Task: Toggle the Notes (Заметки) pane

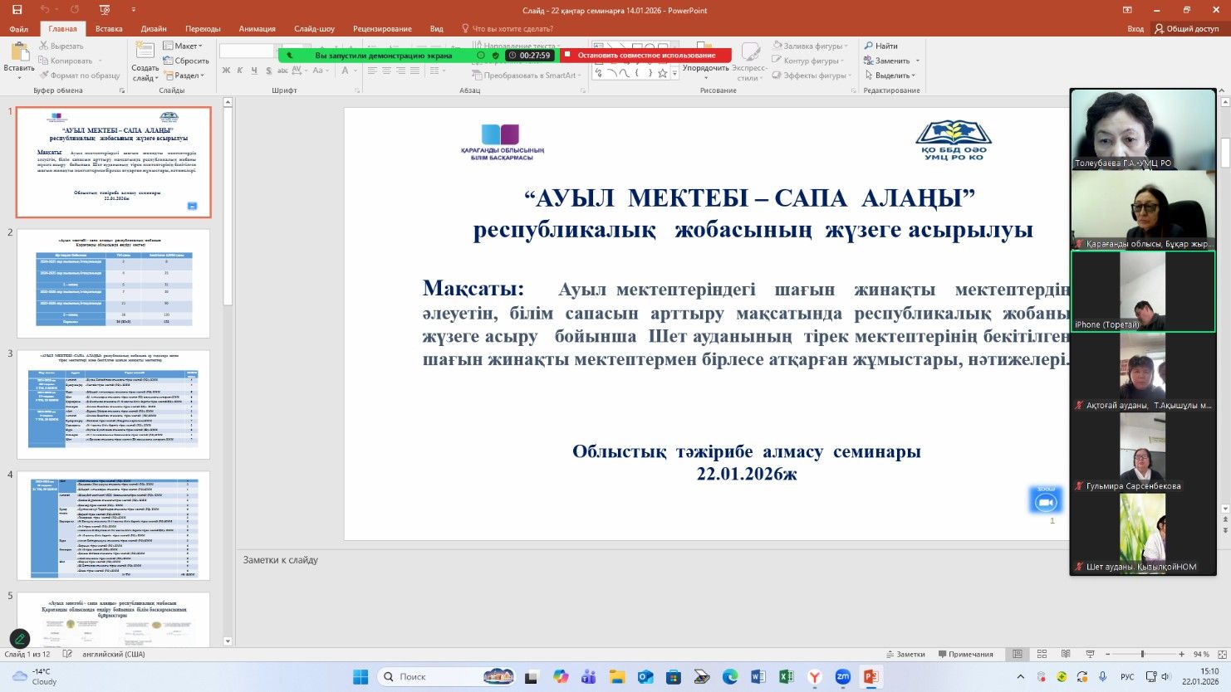Action: point(905,655)
